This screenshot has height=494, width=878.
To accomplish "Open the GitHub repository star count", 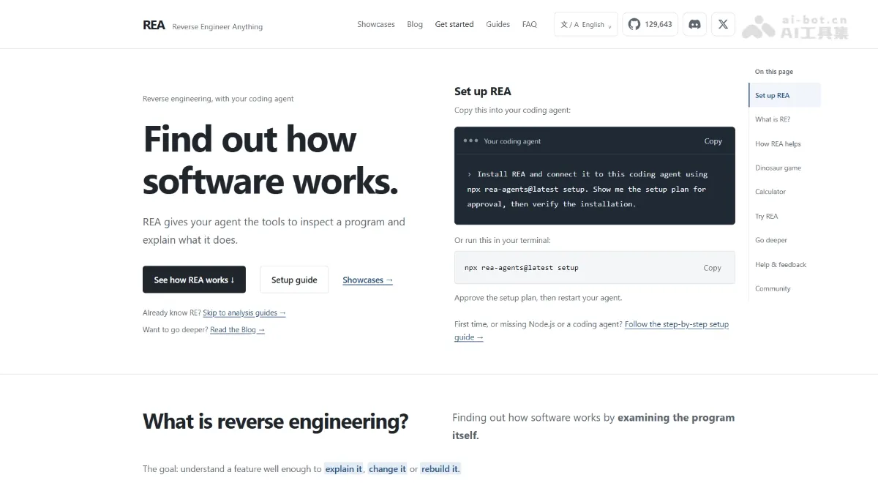I will point(650,24).
